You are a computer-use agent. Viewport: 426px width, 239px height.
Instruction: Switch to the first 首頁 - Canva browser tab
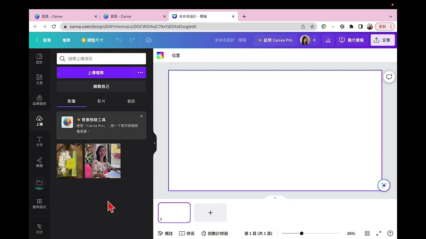[66, 16]
